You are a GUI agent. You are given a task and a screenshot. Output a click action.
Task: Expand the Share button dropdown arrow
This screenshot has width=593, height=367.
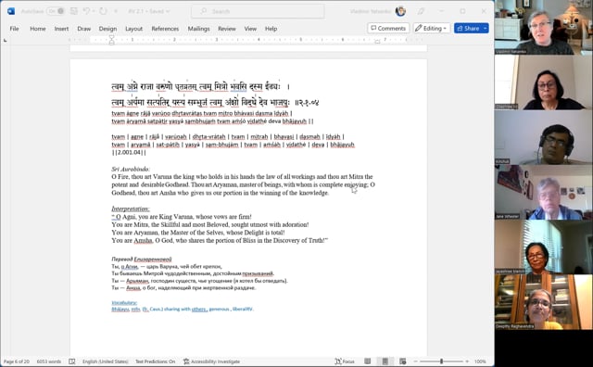pos(486,29)
